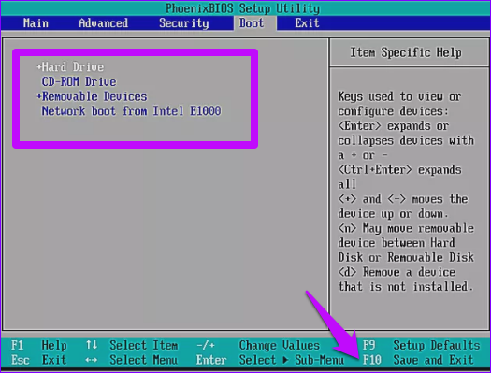Select the Removable Devices boot entry
491x373 pixels.
(x=94, y=96)
